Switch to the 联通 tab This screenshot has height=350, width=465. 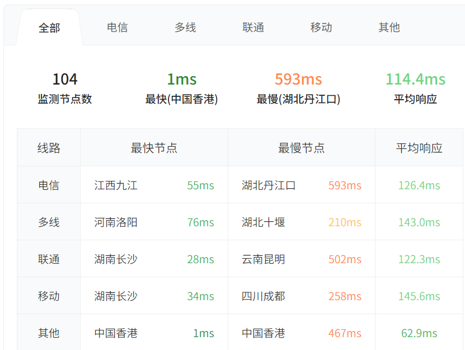coord(253,27)
